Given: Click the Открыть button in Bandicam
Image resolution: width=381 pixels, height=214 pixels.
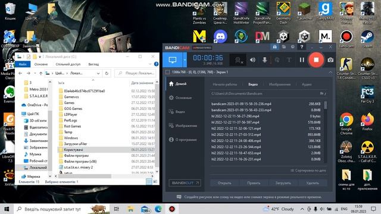Looking at the screenshot, I should click(x=224, y=183).
